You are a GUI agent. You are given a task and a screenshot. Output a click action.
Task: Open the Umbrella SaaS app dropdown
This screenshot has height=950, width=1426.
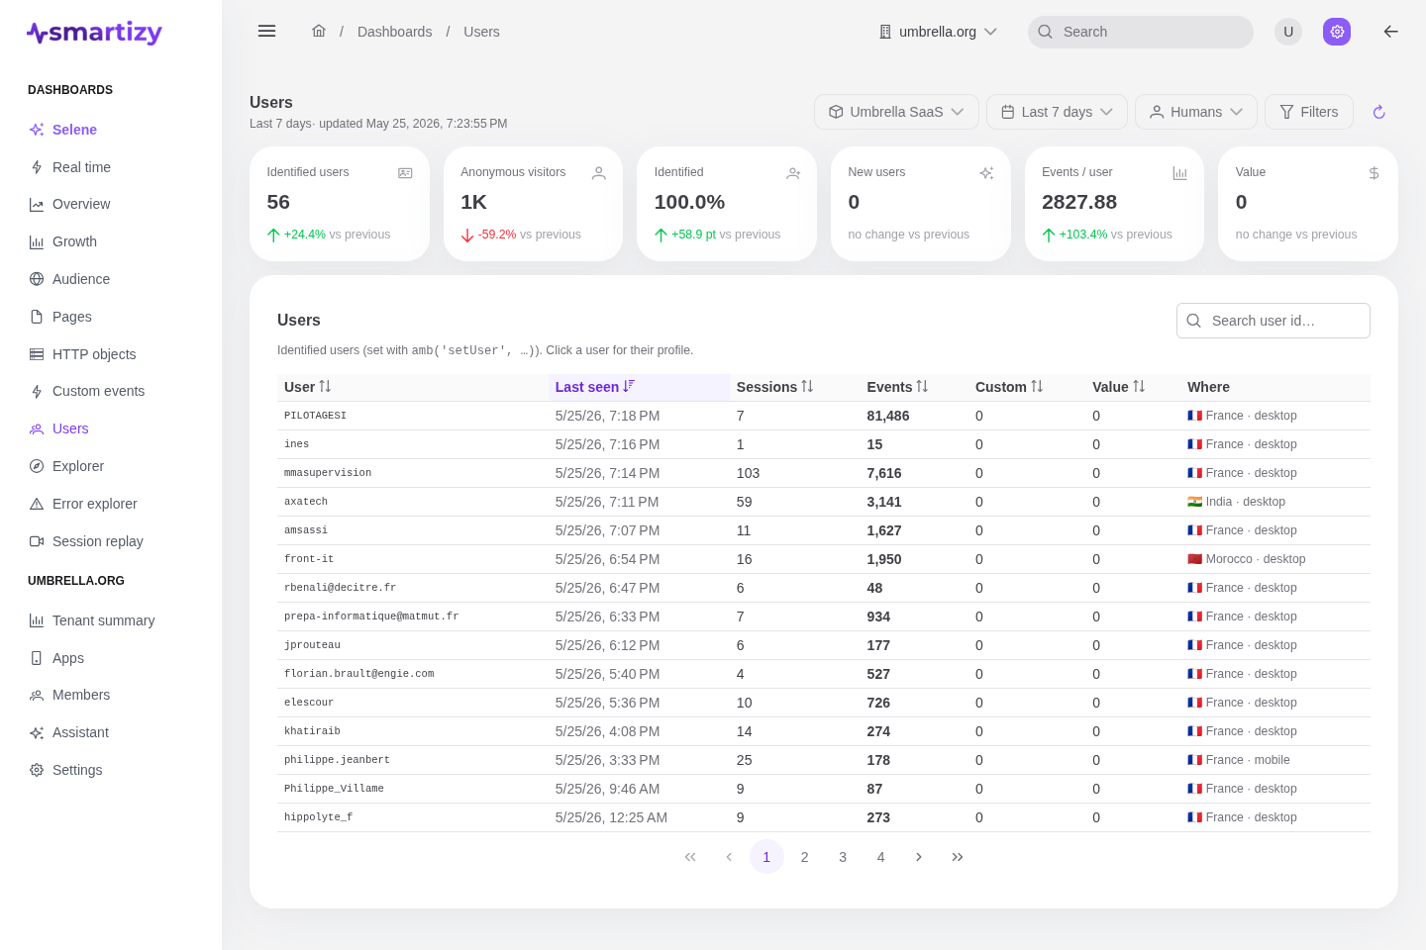(x=896, y=112)
